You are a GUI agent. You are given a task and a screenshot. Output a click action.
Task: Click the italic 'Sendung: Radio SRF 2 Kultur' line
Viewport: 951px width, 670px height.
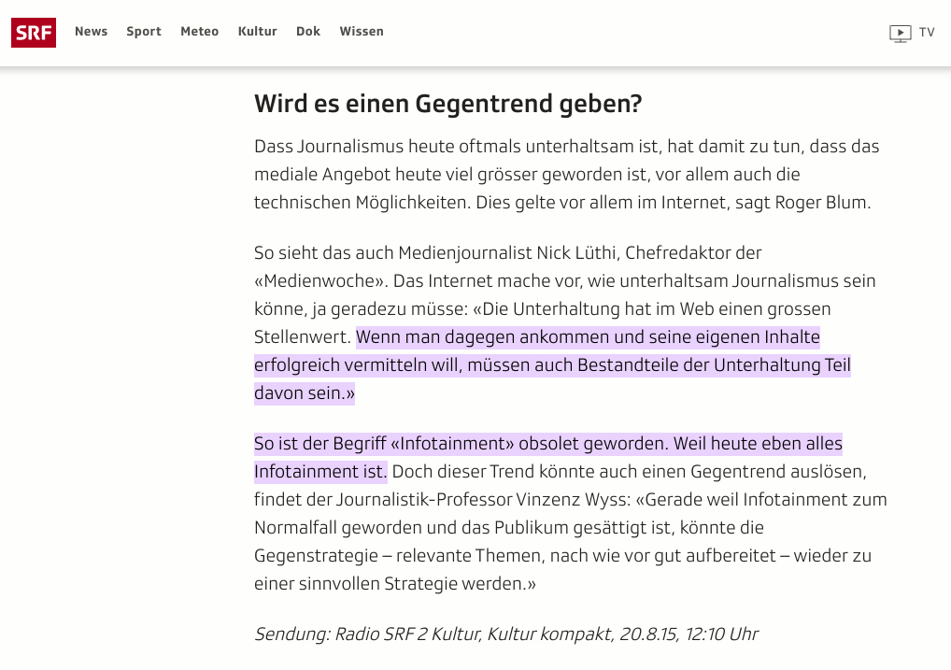[x=505, y=634]
